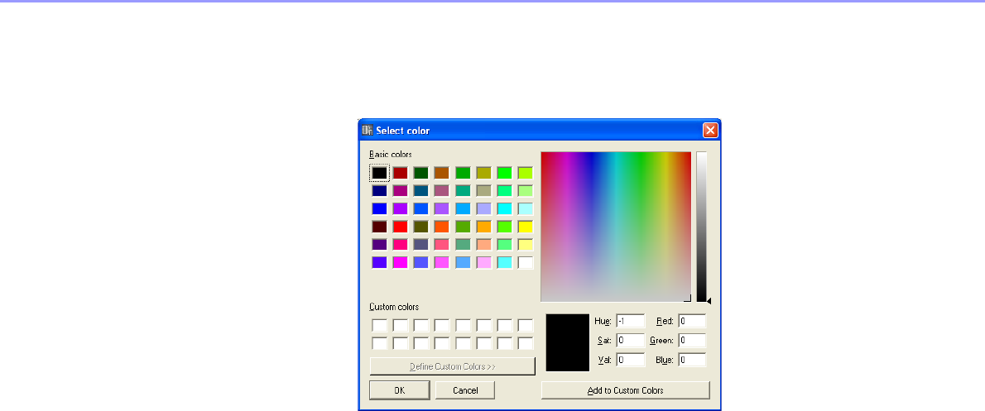Focus the Sat input field
The image size is (985, 411).
coord(630,341)
